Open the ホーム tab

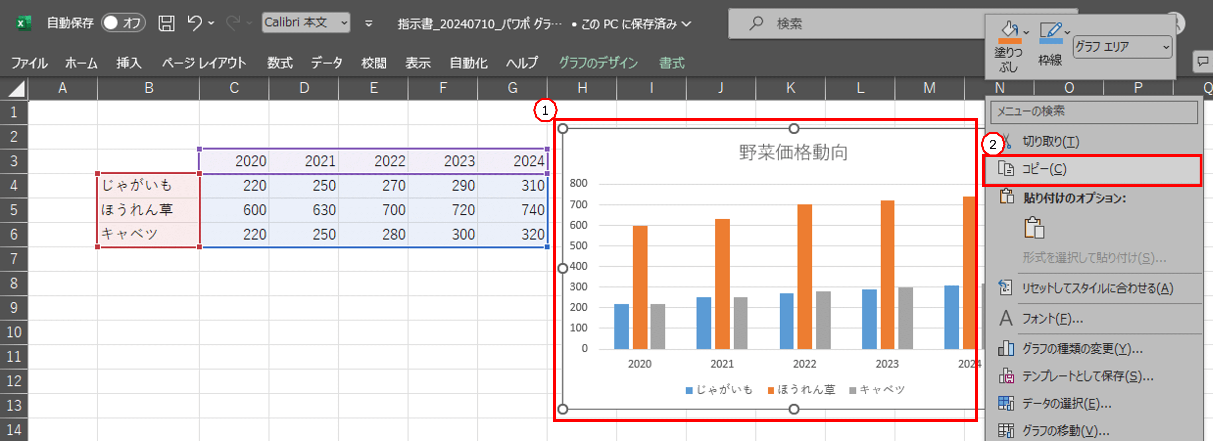point(81,63)
